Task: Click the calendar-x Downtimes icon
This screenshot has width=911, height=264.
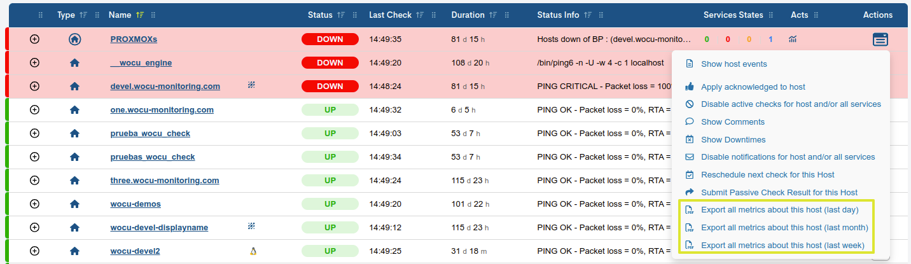Action: point(690,139)
